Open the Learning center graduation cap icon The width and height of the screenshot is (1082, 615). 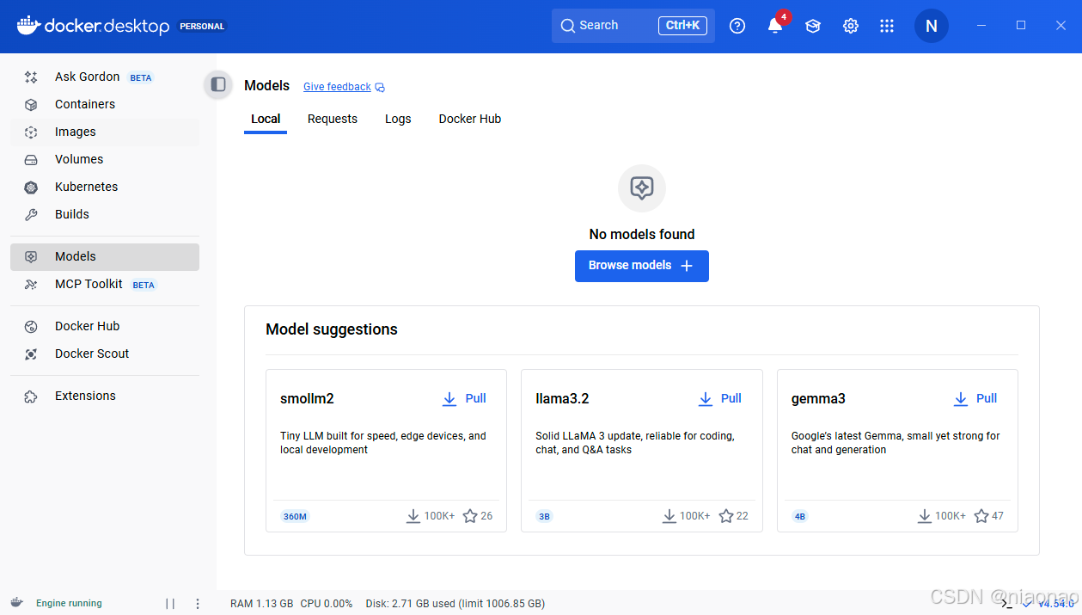[813, 26]
